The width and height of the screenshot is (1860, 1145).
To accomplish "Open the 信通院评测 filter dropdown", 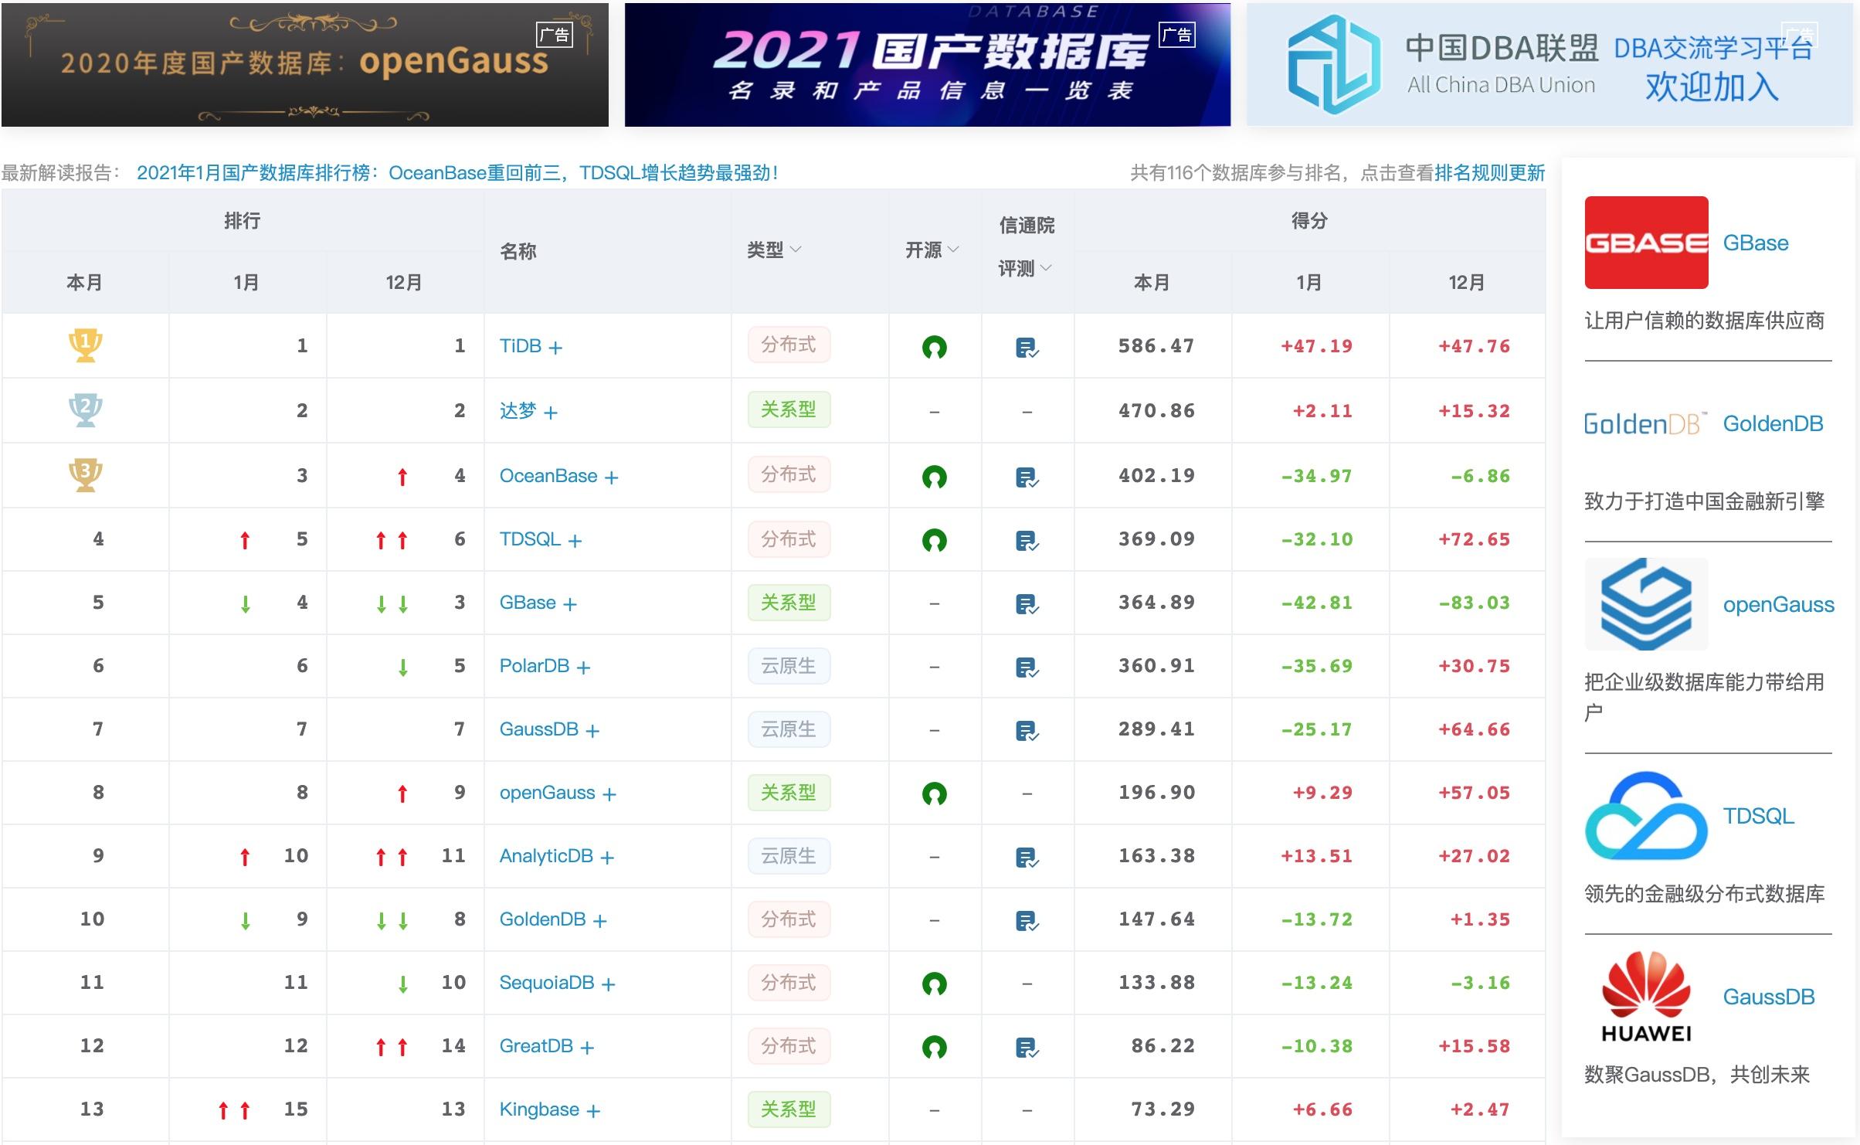I will coord(1045,268).
